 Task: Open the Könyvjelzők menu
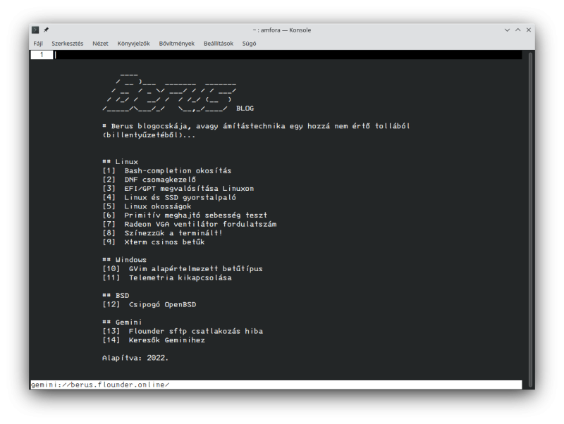click(133, 44)
